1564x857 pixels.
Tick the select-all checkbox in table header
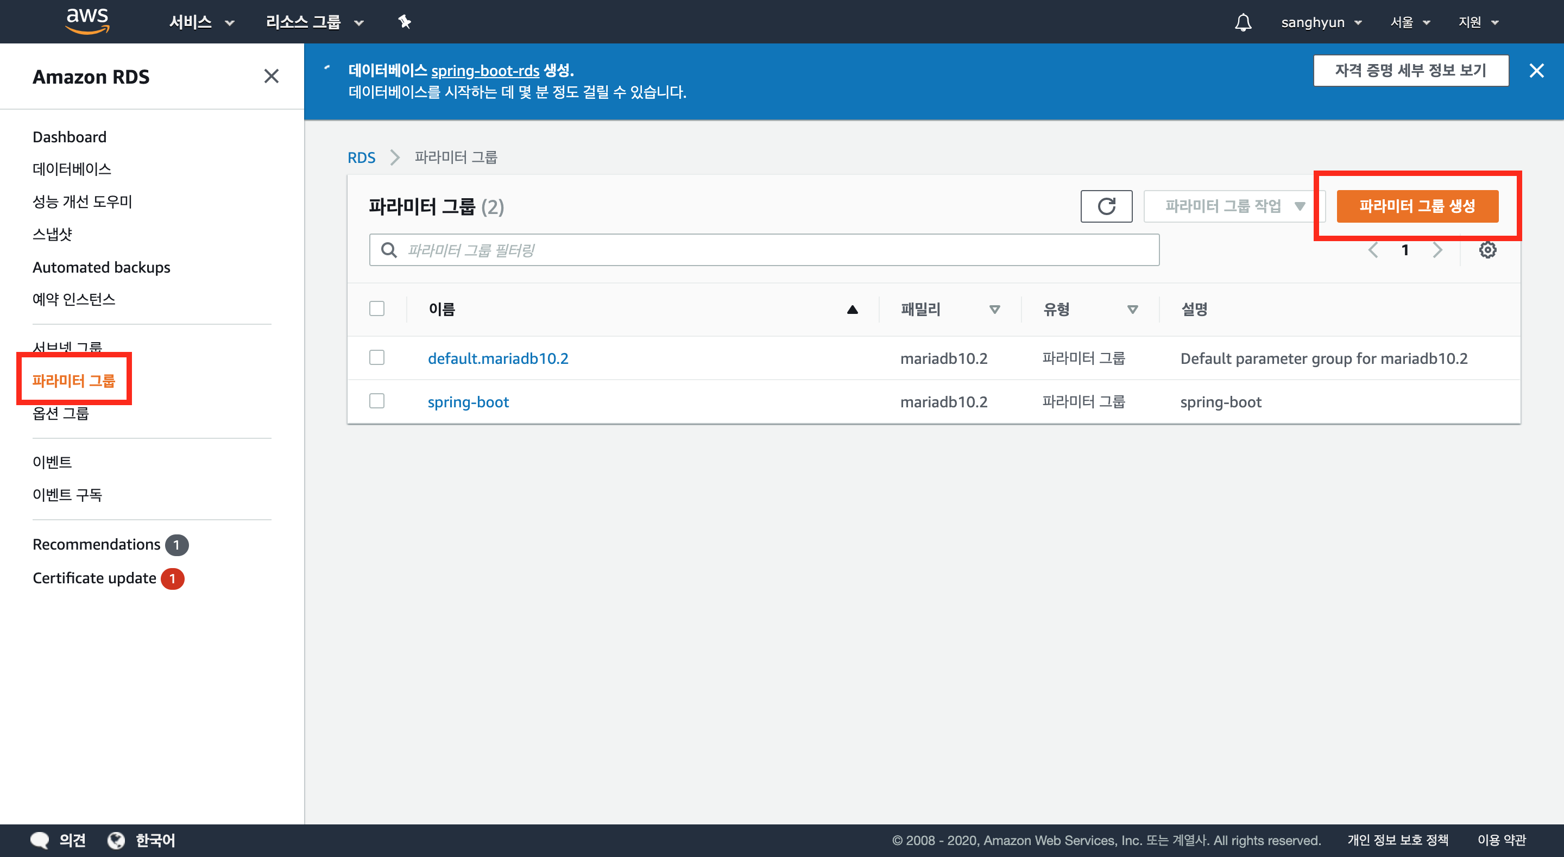tap(377, 308)
